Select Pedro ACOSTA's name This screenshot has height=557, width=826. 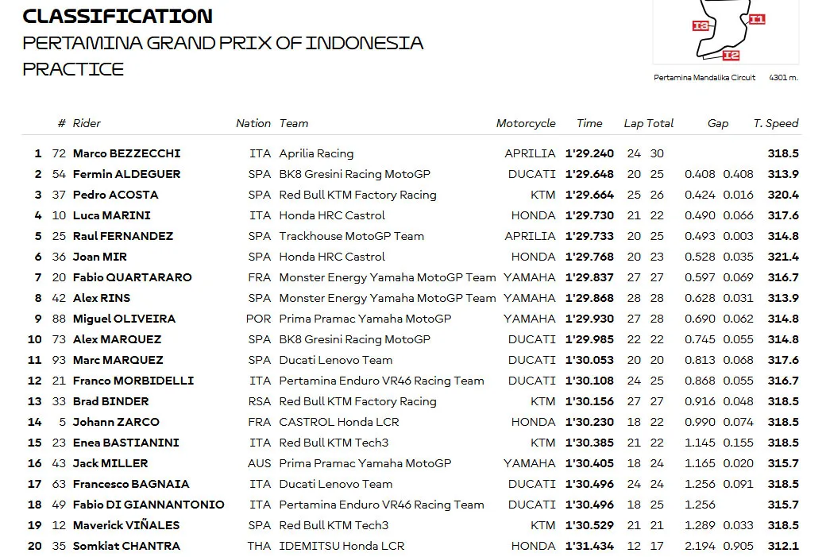point(115,195)
